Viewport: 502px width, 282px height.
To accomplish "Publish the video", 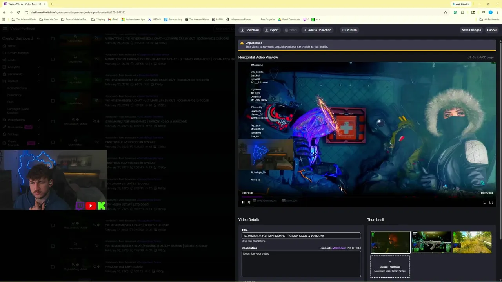I will point(349,30).
